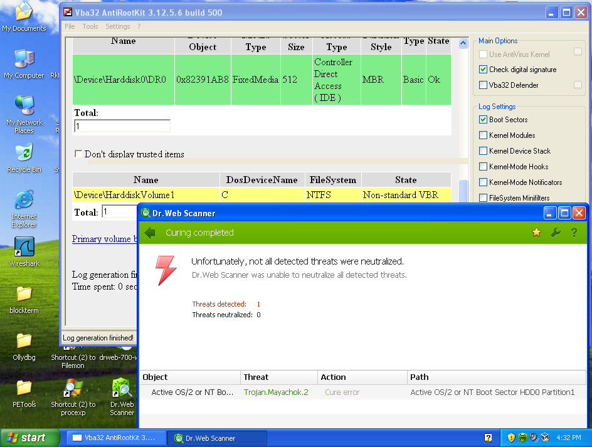Launch Wireshark desktop shortcut
This screenshot has height=447, width=592.
pyautogui.click(x=24, y=252)
